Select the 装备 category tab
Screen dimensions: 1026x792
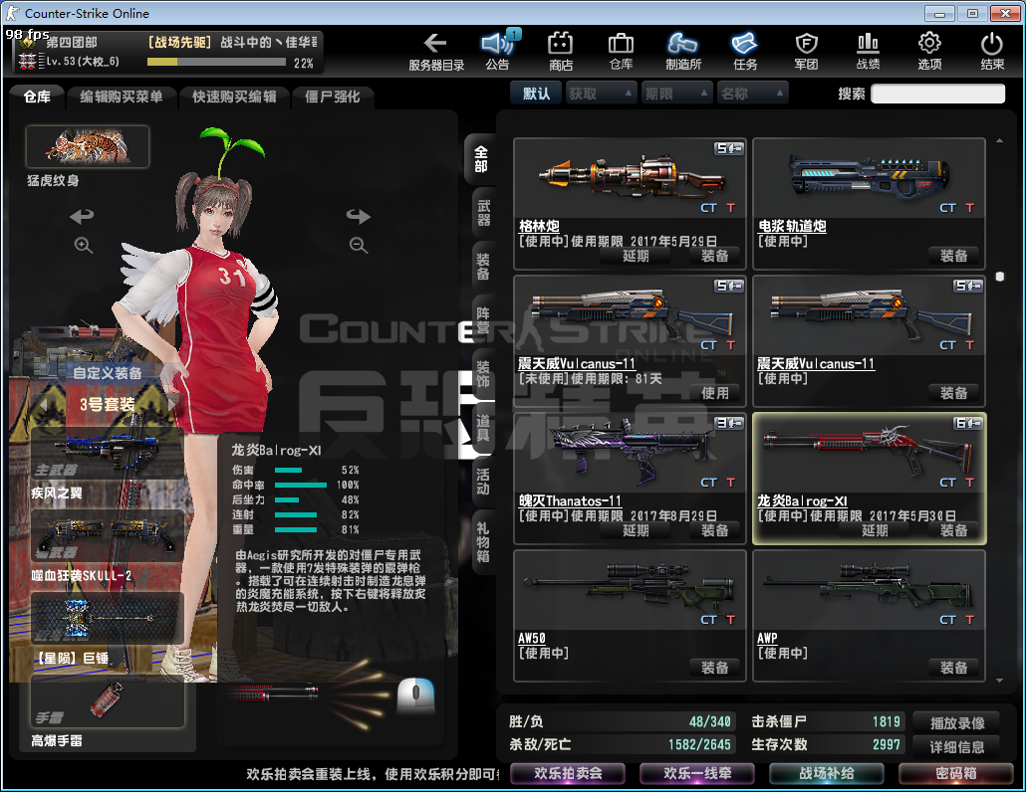tap(483, 267)
